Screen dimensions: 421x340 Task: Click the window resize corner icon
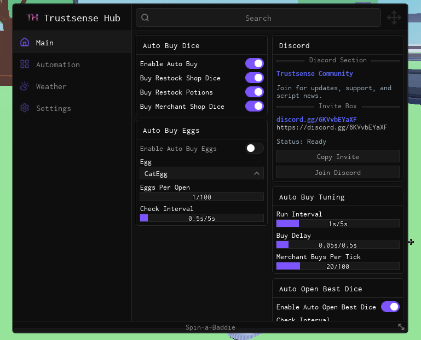[x=401, y=327]
